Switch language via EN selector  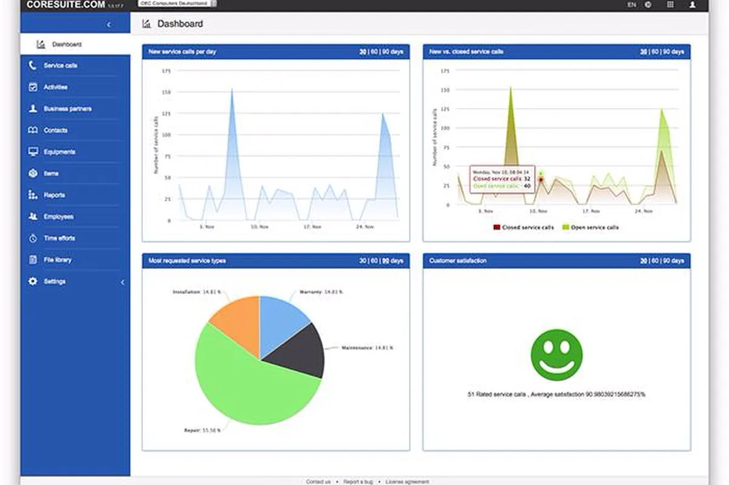[632, 4]
